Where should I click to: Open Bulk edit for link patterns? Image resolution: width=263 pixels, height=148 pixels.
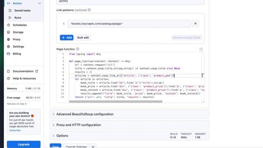point(83,37)
